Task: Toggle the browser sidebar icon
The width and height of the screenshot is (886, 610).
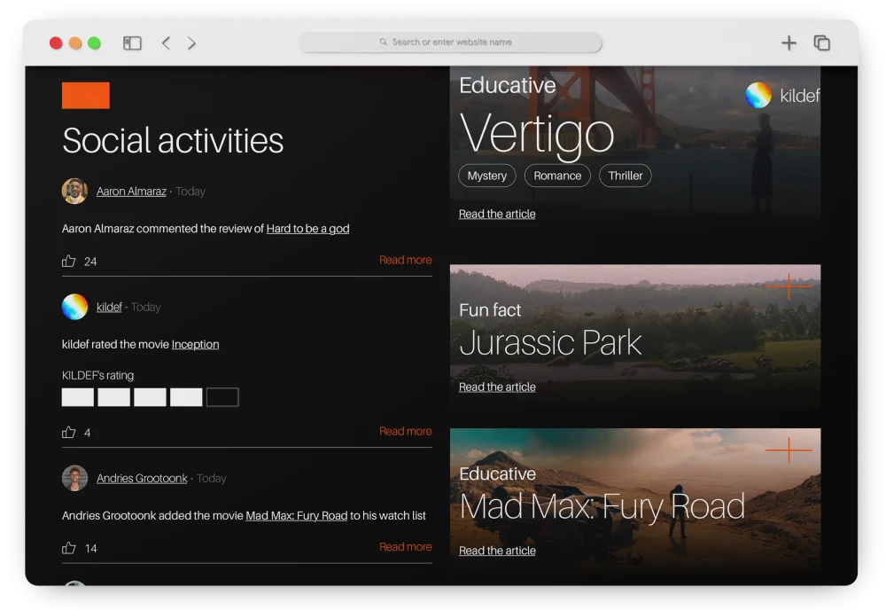Action: (x=132, y=43)
